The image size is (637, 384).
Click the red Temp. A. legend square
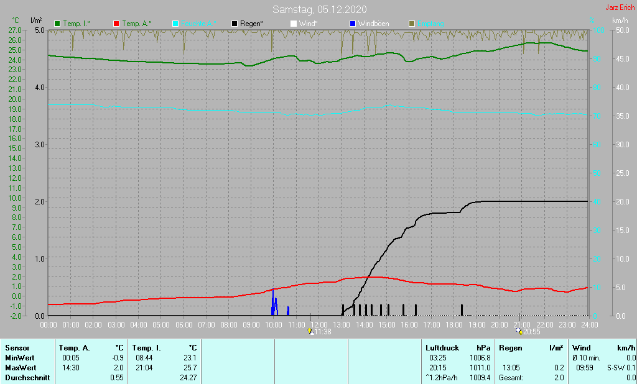116,24
